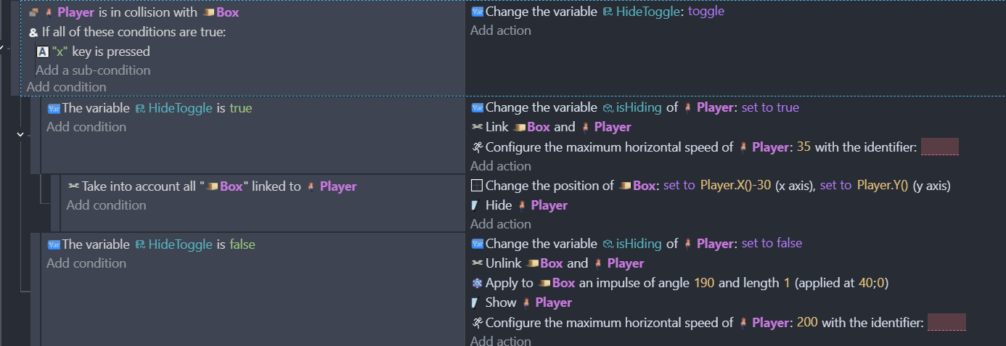
Task: Click the keyboard icon beside "x" key pressed
Action: (42, 52)
